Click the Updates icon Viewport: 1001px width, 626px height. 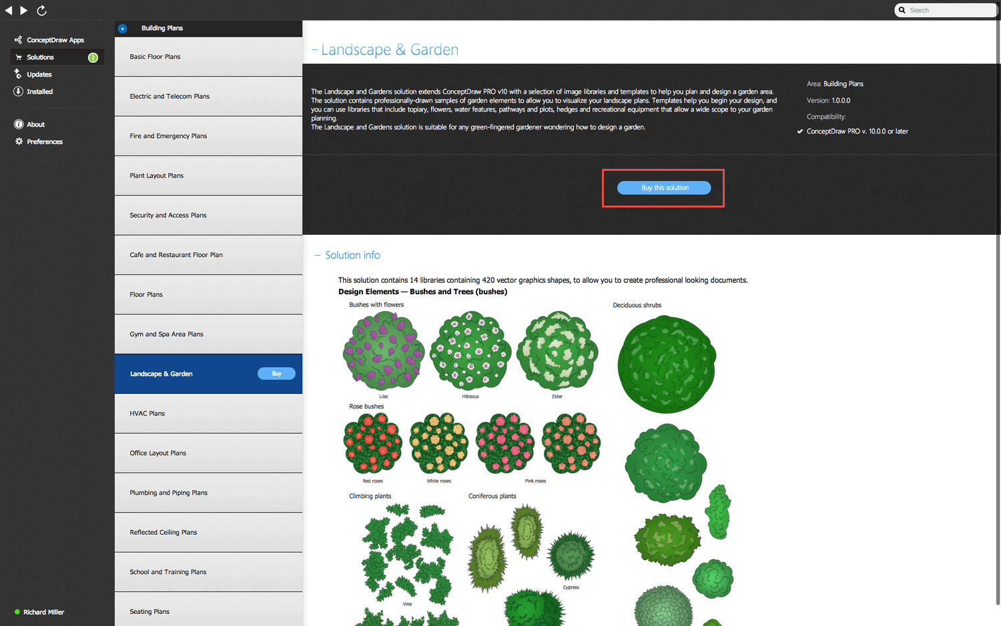click(18, 74)
